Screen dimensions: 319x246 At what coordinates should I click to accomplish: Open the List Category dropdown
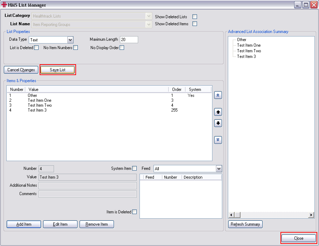(149, 16)
